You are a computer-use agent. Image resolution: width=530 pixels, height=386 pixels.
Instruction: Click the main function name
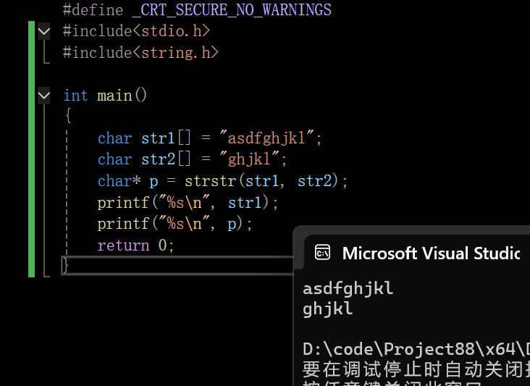114,96
